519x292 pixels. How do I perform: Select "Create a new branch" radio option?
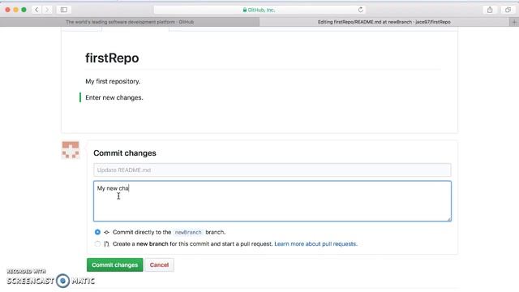(97, 243)
